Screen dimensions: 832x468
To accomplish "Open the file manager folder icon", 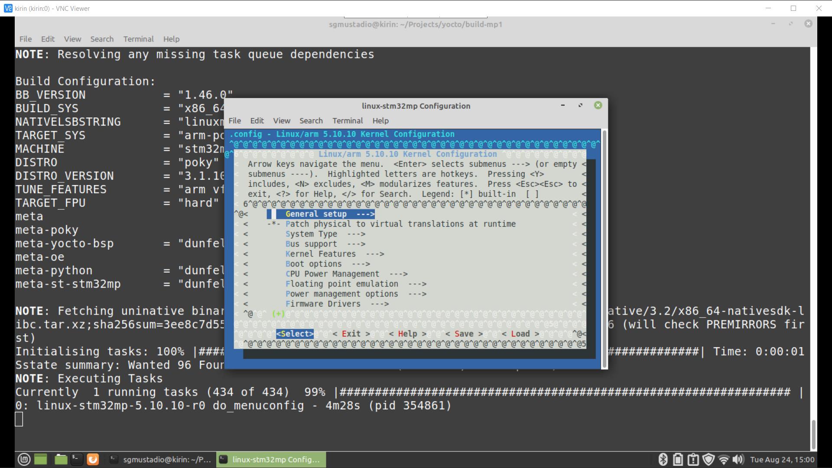I will (61, 459).
